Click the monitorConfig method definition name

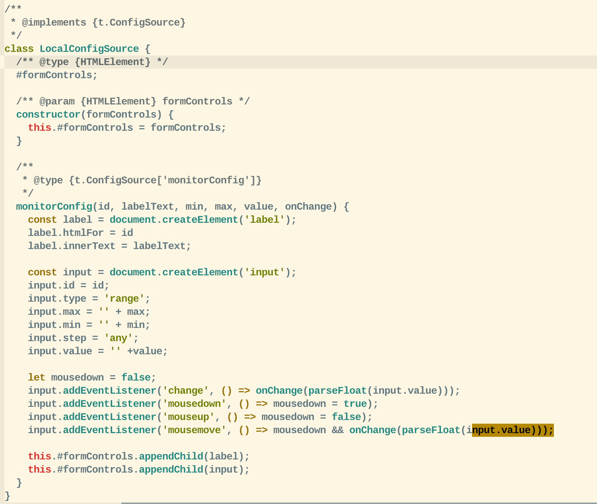click(x=54, y=207)
